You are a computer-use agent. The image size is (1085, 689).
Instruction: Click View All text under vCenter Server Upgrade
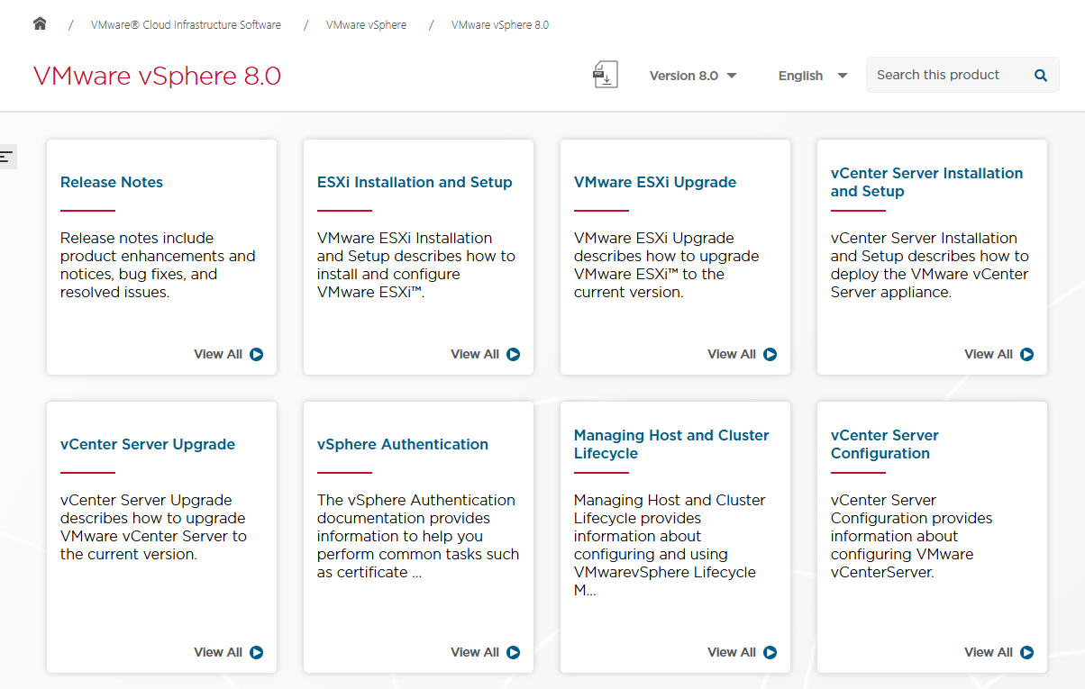[x=218, y=652]
